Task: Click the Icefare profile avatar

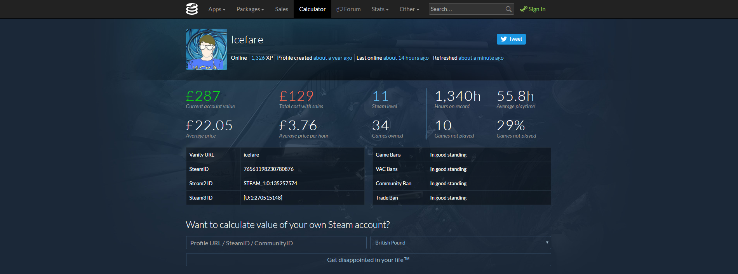Action: pyautogui.click(x=207, y=49)
